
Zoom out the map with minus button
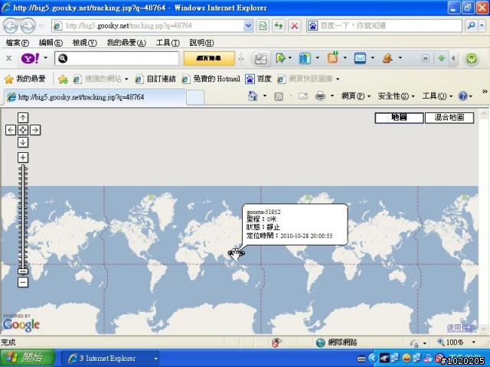click(23, 282)
